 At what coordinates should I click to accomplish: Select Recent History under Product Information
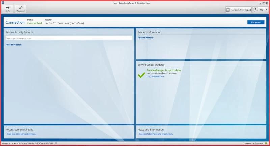click(145, 38)
